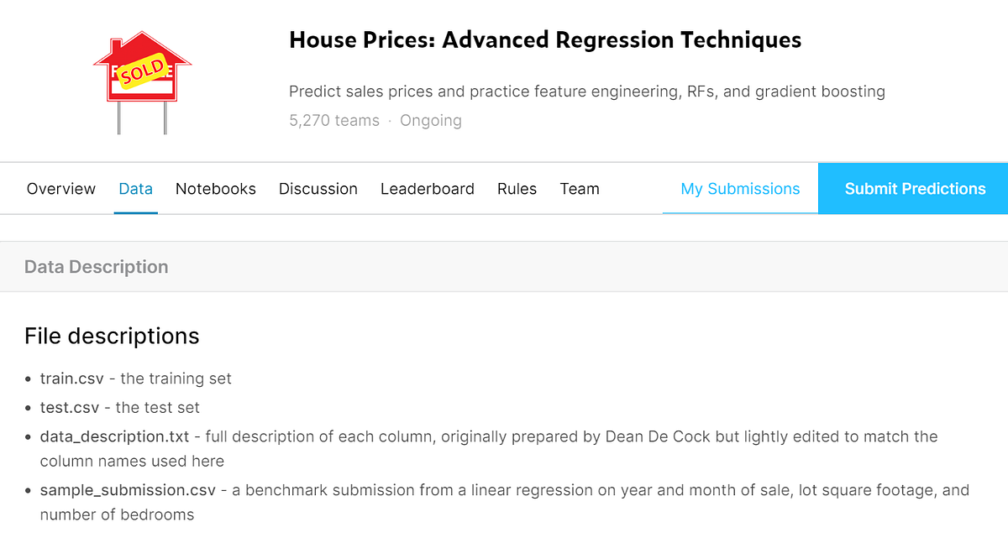The width and height of the screenshot is (1008, 543).
Task: Open My Submissions
Action: point(740,189)
